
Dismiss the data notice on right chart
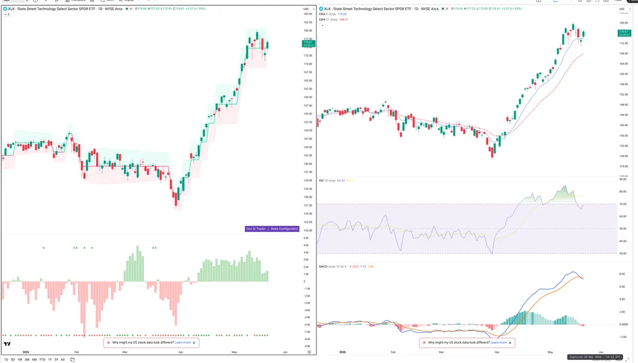(510, 343)
